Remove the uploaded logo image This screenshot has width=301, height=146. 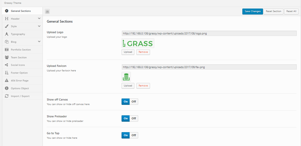tap(143, 52)
